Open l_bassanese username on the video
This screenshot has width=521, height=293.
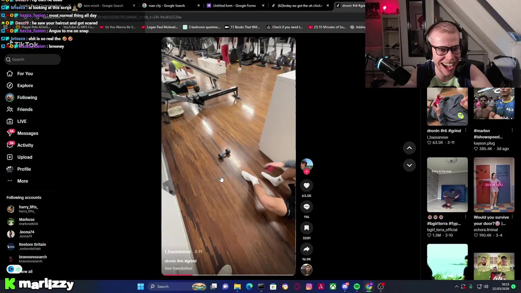[177, 252]
